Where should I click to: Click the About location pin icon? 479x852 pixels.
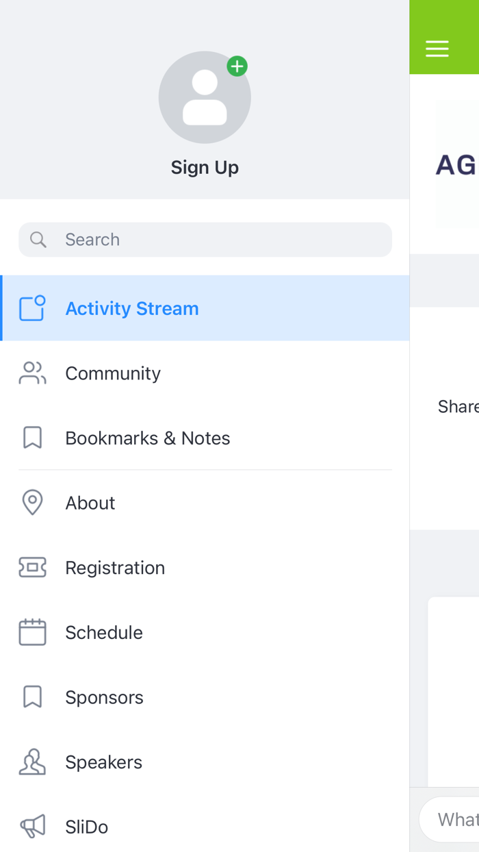point(32,503)
